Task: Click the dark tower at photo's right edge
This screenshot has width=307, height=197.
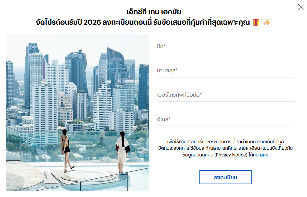Action: coord(144,87)
